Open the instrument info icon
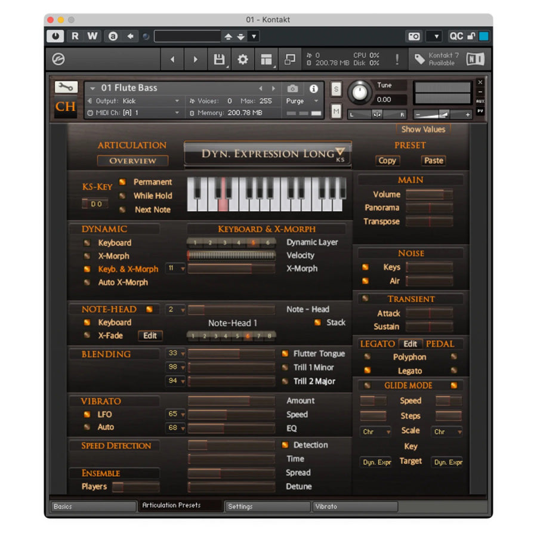The height and width of the screenshot is (537, 537). click(313, 89)
